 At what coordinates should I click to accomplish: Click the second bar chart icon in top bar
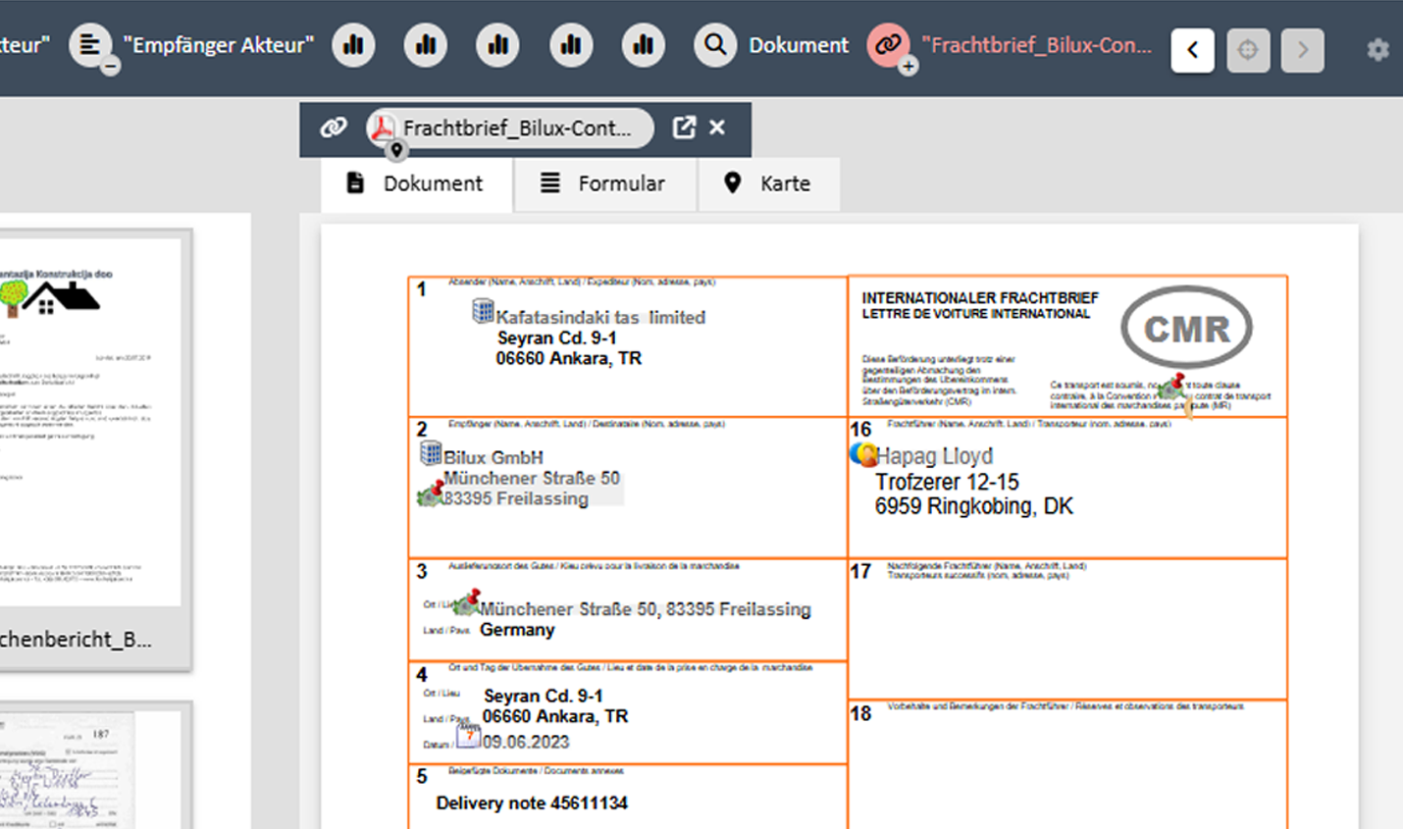coord(426,45)
